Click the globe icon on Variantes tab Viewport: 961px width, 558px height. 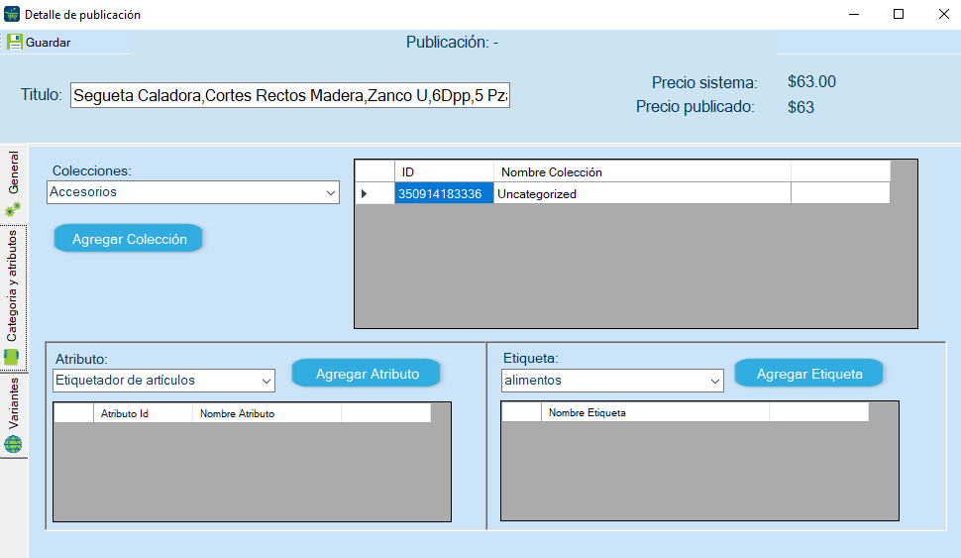coord(13,444)
